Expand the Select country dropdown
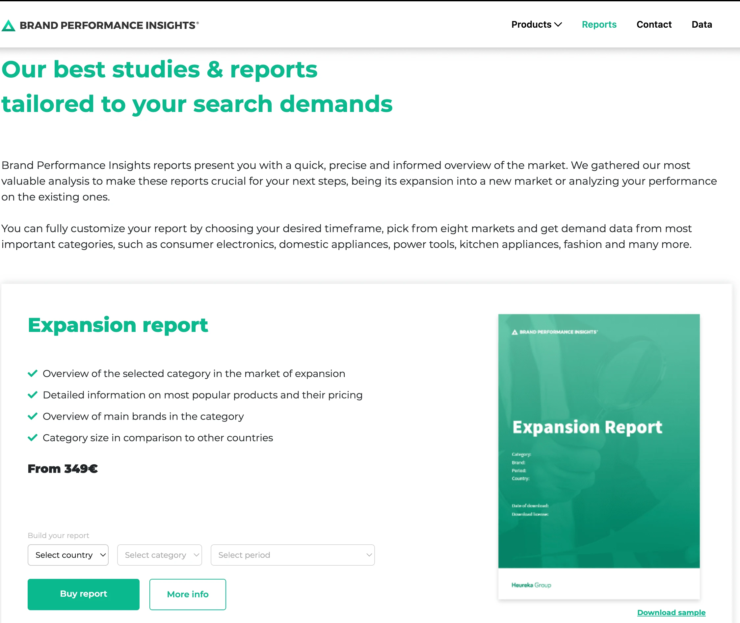 [68, 555]
